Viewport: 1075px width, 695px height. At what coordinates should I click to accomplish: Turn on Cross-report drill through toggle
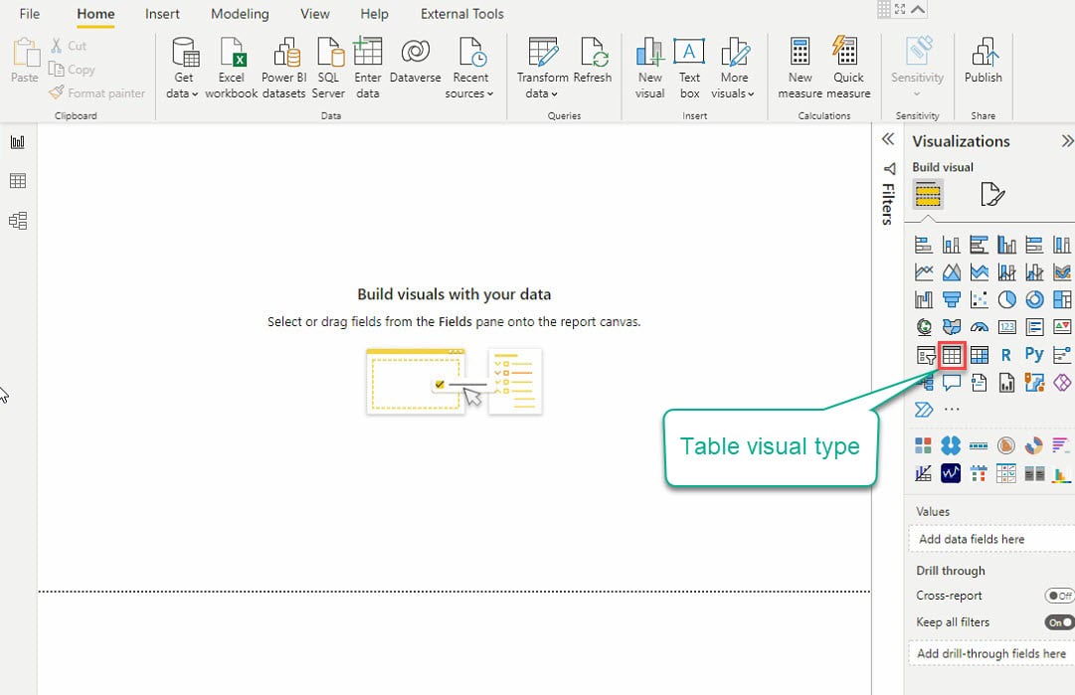pyautogui.click(x=1060, y=596)
